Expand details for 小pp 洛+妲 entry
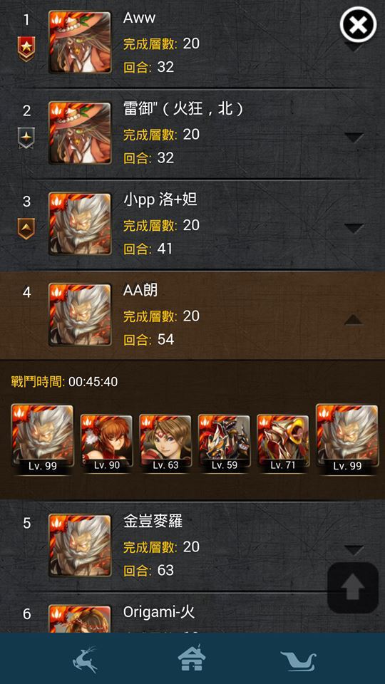 (354, 228)
